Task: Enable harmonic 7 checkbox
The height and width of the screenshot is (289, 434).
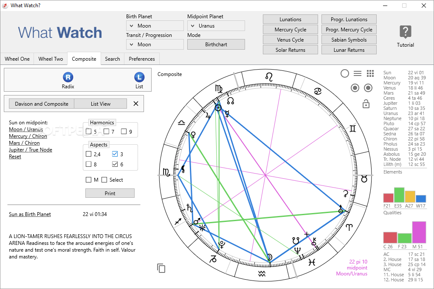Action: coord(106,132)
